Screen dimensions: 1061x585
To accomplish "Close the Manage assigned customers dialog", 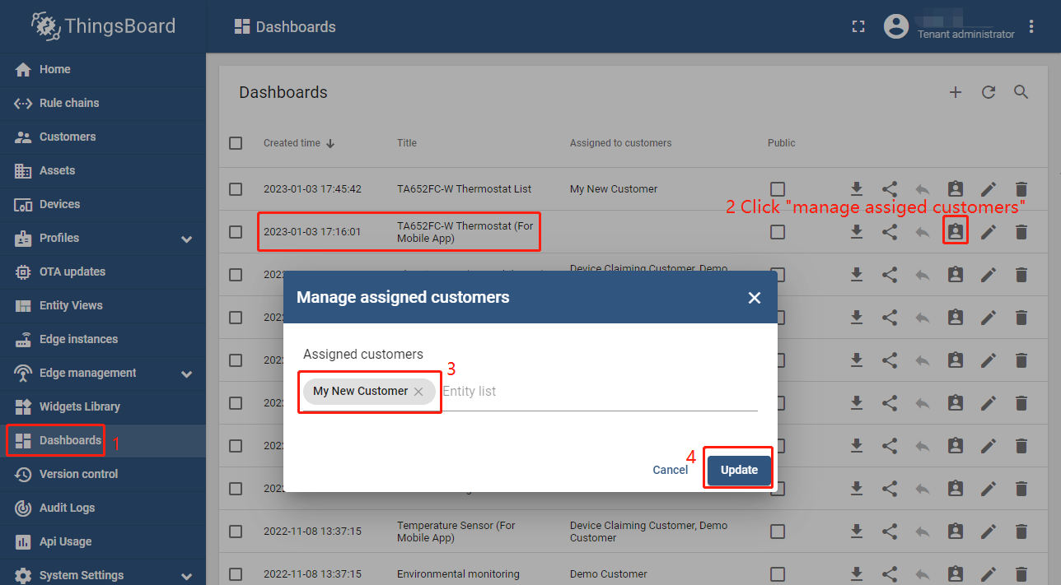I will (x=755, y=298).
